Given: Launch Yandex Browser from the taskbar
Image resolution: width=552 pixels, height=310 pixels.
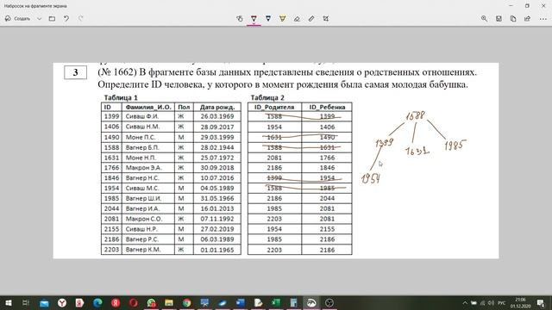Looking at the screenshot, I should [62, 302].
